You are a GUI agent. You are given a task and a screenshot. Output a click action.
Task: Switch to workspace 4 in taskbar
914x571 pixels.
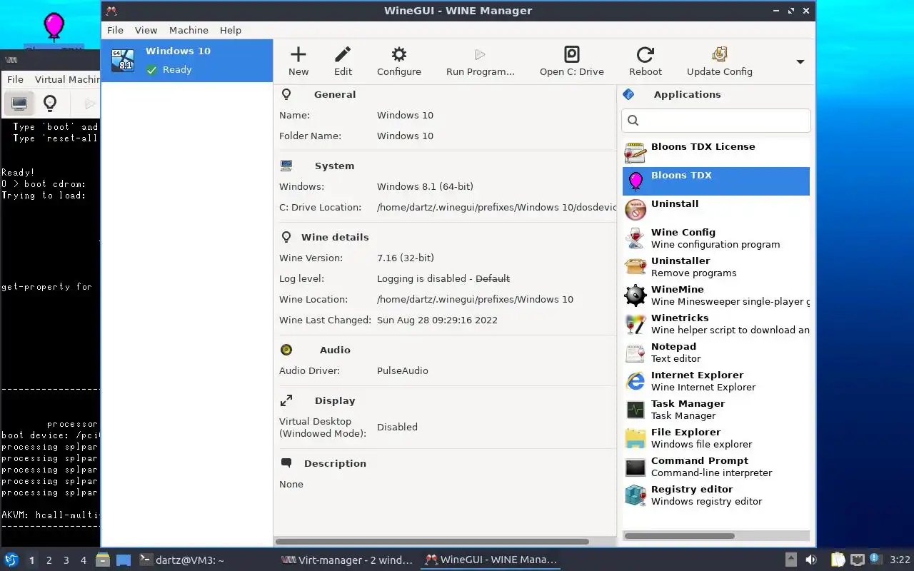point(83,560)
